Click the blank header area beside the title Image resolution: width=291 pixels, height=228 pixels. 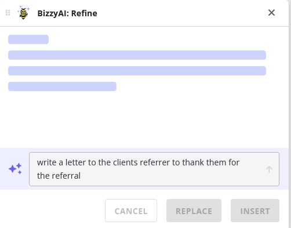point(181,13)
